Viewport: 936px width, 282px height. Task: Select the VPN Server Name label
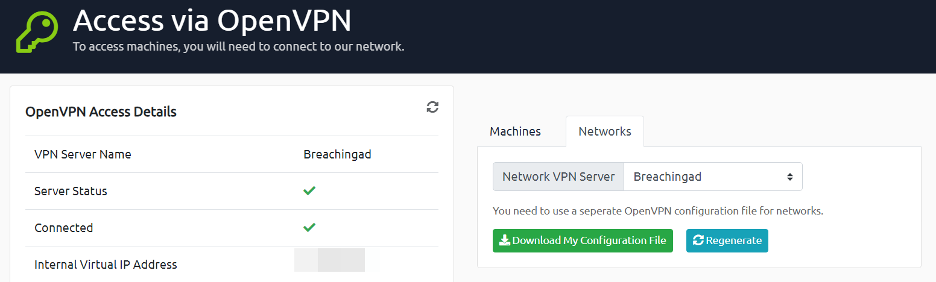pyautogui.click(x=83, y=154)
